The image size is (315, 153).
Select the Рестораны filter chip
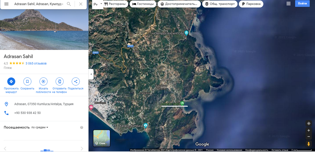point(116,4)
